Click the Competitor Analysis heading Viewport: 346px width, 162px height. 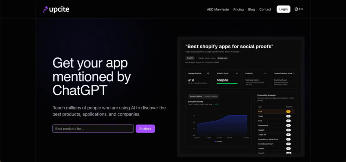tap(266, 95)
